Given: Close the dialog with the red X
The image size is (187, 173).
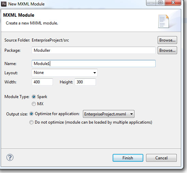Looking at the screenshot, I should coord(173,3).
